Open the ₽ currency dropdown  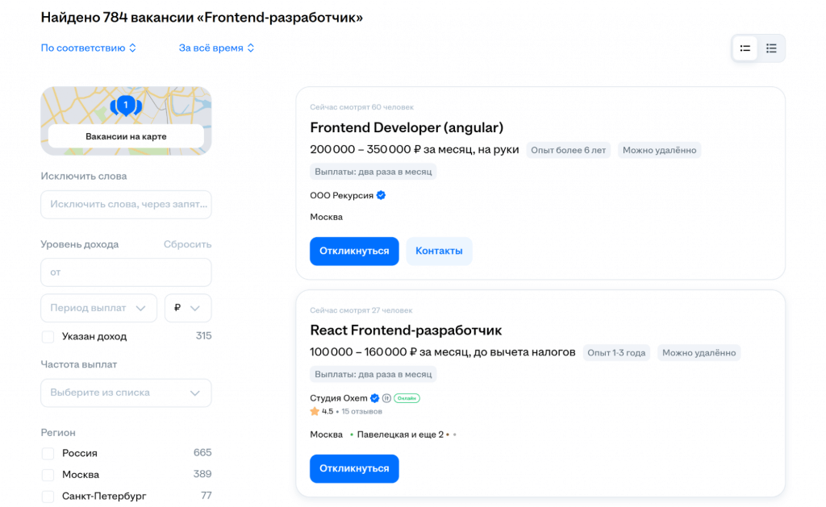[x=188, y=308]
